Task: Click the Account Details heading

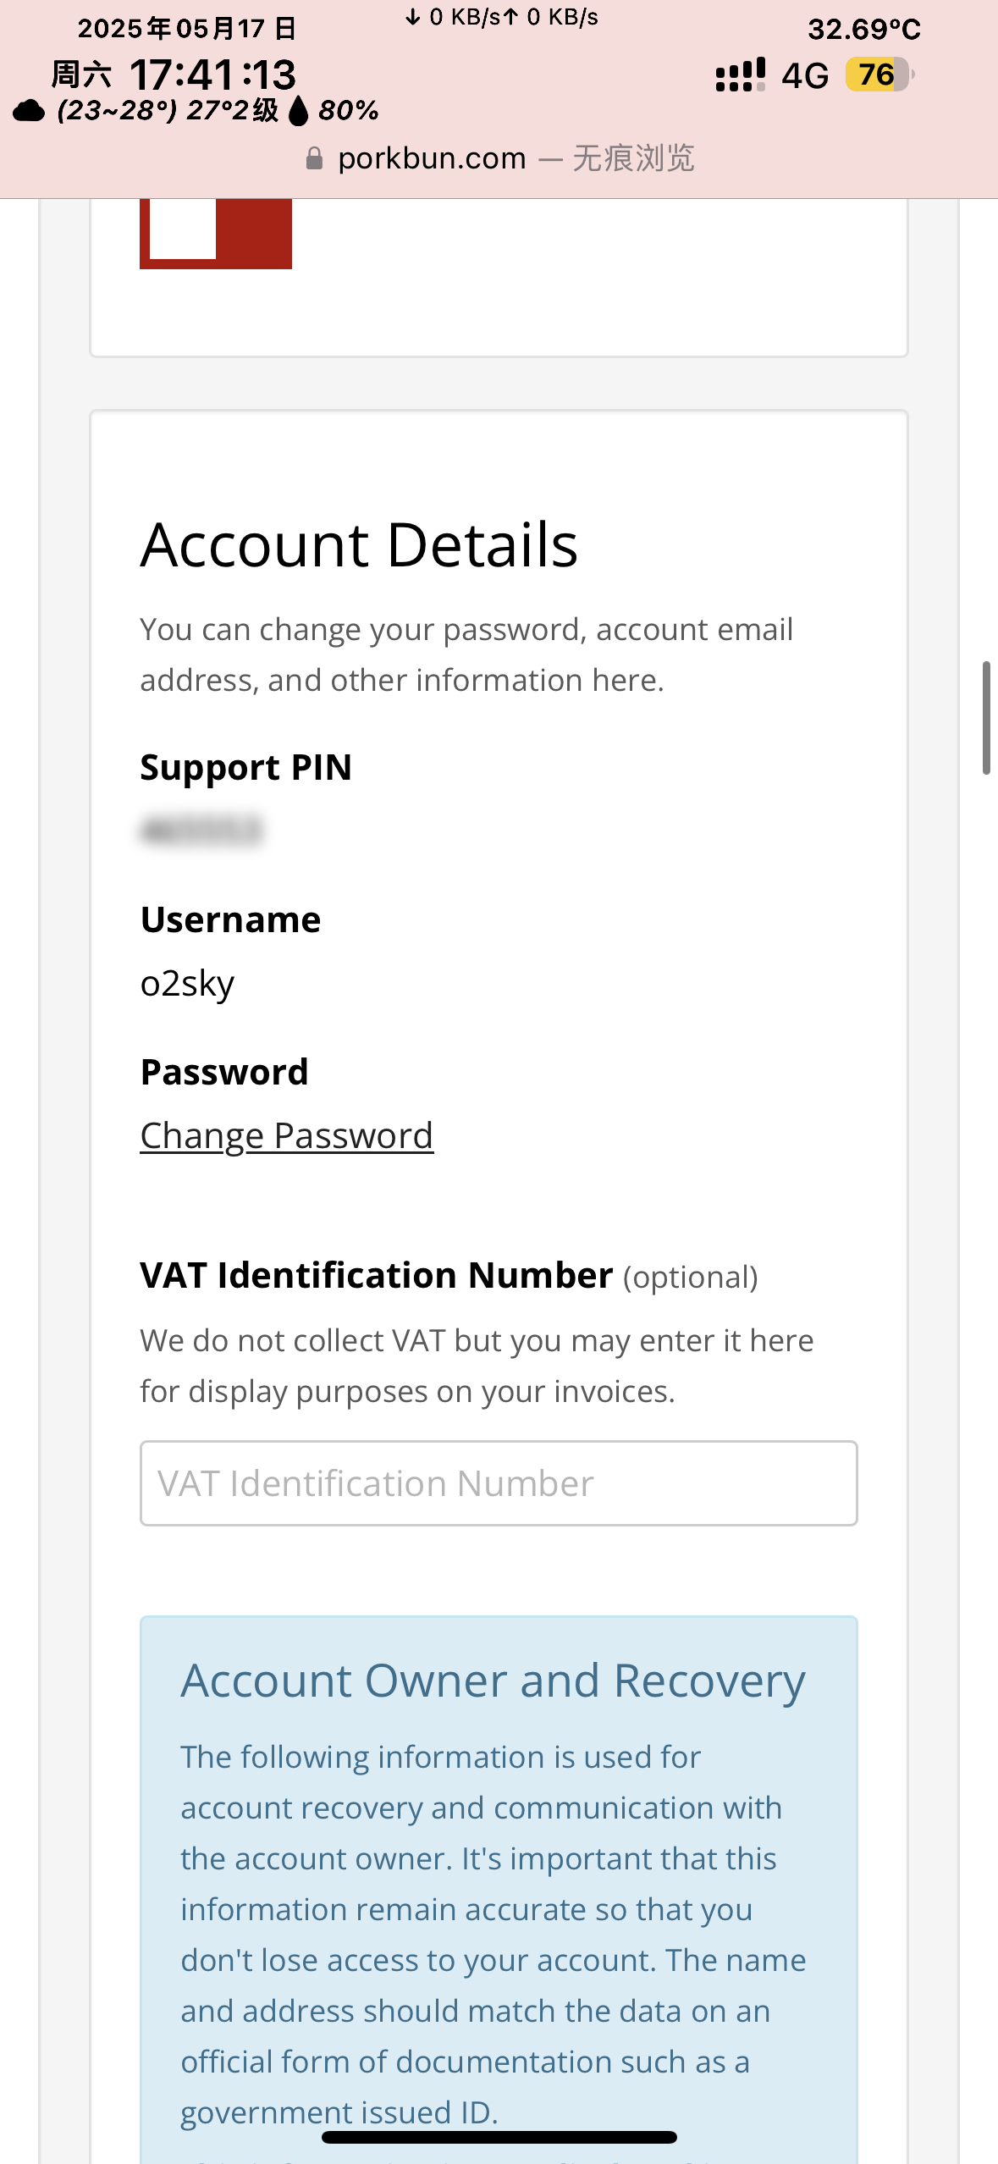Action: [359, 544]
